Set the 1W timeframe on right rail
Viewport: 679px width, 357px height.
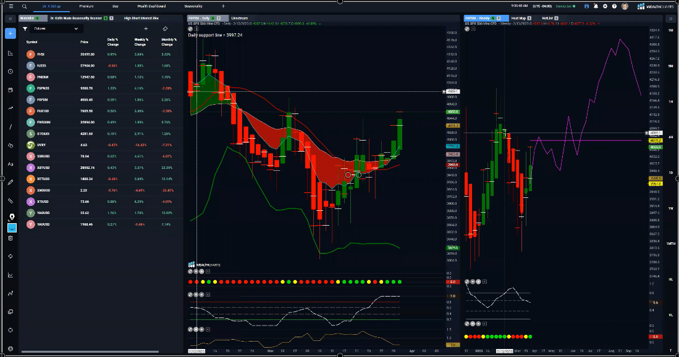[x=671, y=208]
